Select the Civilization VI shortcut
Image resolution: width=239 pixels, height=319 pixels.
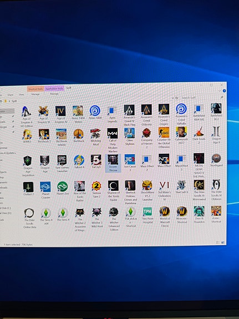coord(164,185)
